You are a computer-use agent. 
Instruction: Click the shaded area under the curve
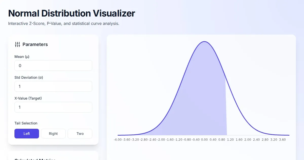click(200, 102)
